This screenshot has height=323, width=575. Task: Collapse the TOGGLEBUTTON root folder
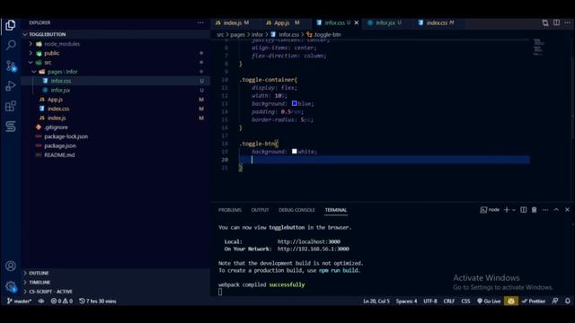tap(117, 34)
